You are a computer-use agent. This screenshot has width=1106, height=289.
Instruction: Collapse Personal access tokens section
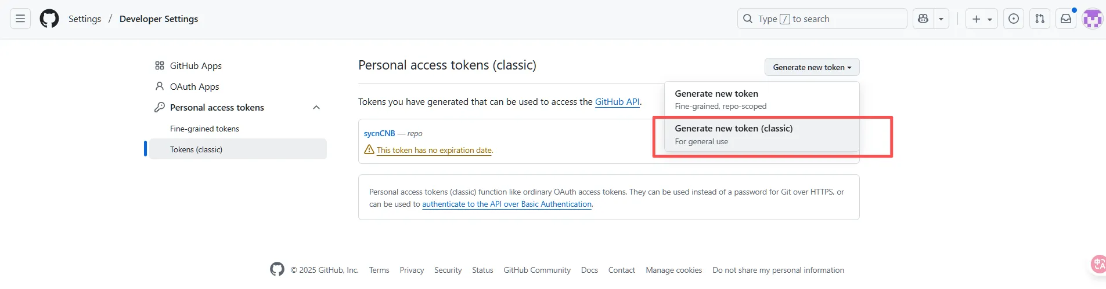pyautogui.click(x=316, y=108)
